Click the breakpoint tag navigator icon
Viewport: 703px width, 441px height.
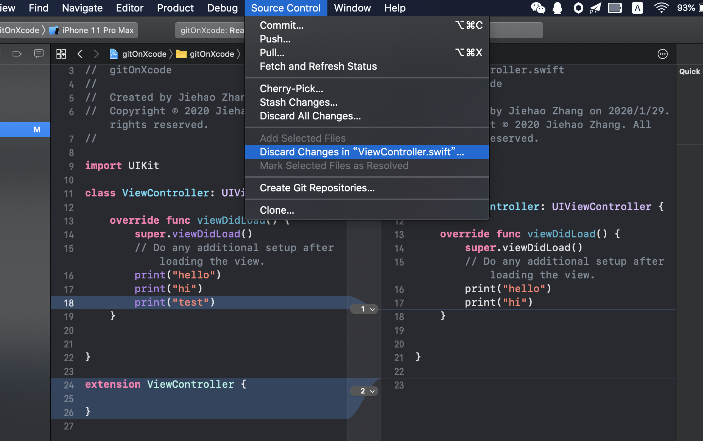(17, 54)
